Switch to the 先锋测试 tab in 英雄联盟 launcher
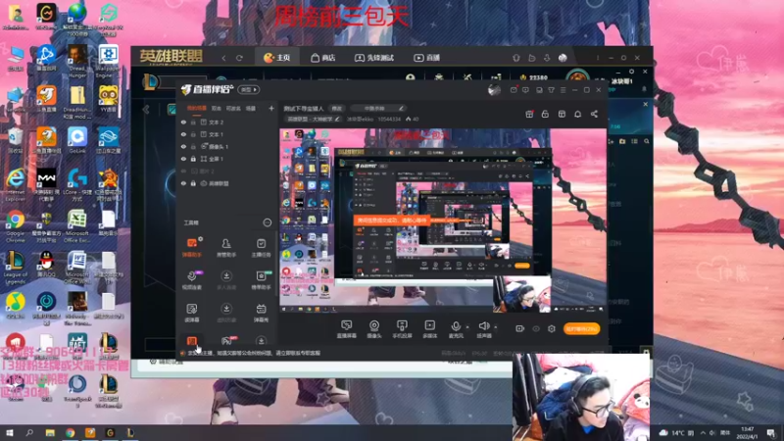Screen dimensions: 784x441 click(374, 58)
